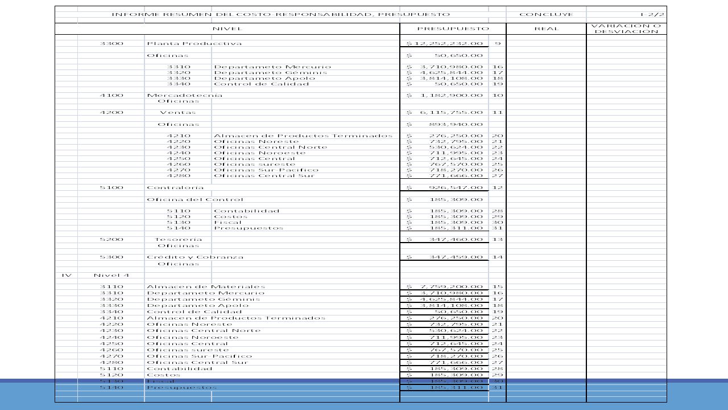Screen dimensions: 728x410
Task: Select reference number '12' beside Contraloría
Action: [498, 187]
